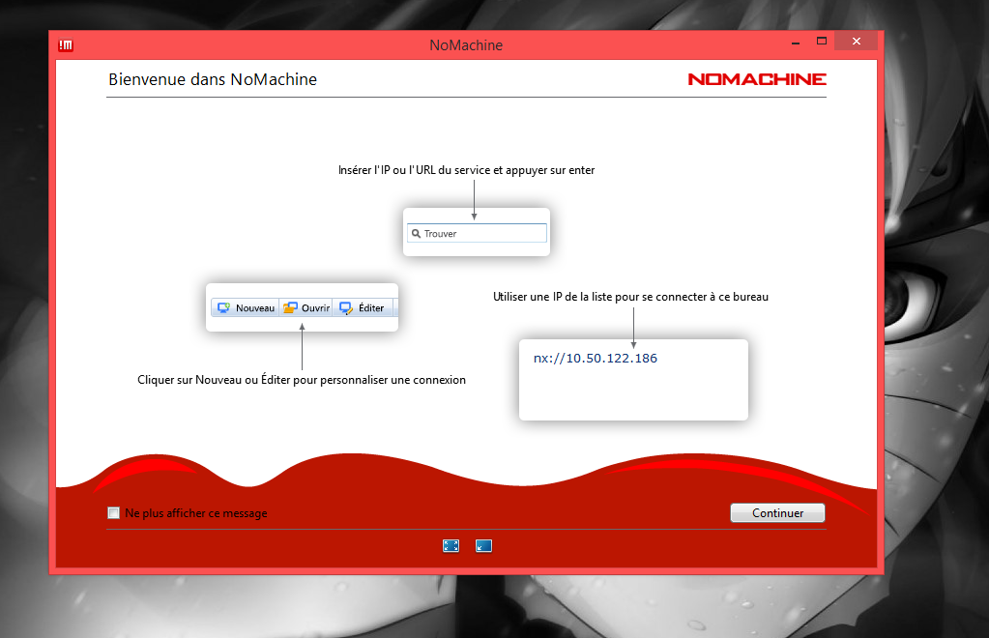The width and height of the screenshot is (989, 638).
Task: Click the Ouvrir folder icon
Action: coord(290,307)
